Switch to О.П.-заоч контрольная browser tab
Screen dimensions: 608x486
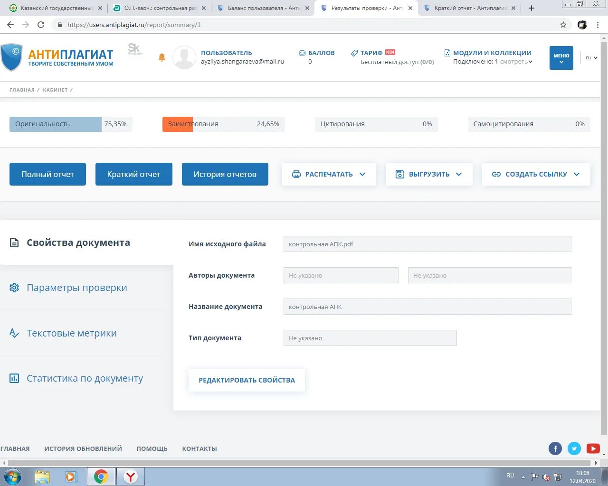(159, 8)
